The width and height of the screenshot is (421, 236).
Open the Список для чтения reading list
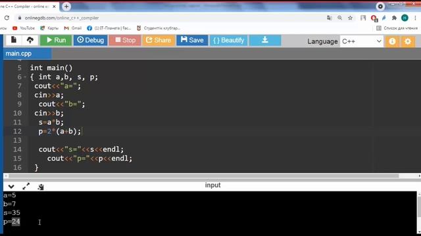pyautogui.click(x=397, y=28)
